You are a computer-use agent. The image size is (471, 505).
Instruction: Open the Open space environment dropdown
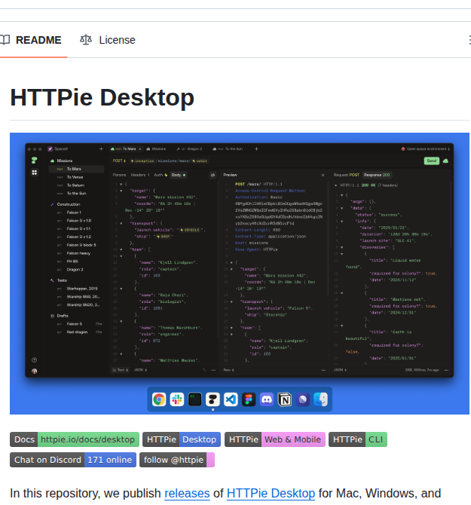(425, 148)
